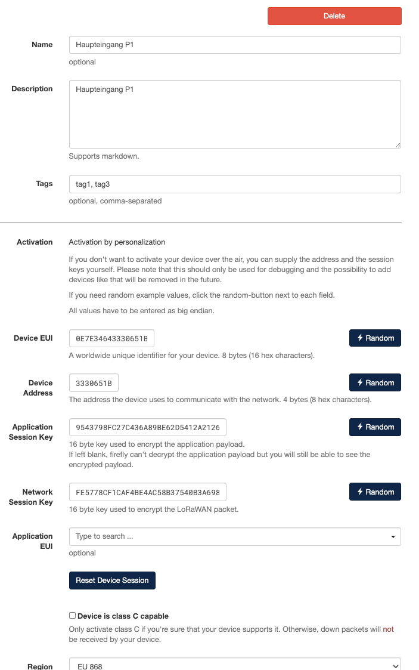Click lightning icon beside Network Session Key
The height and width of the screenshot is (670, 419).
[x=360, y=492]
